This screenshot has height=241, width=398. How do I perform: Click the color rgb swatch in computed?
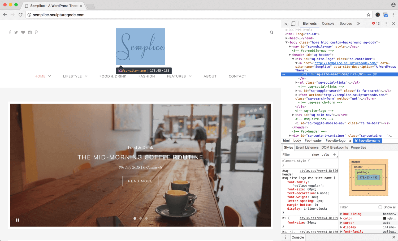pos(384,218)
